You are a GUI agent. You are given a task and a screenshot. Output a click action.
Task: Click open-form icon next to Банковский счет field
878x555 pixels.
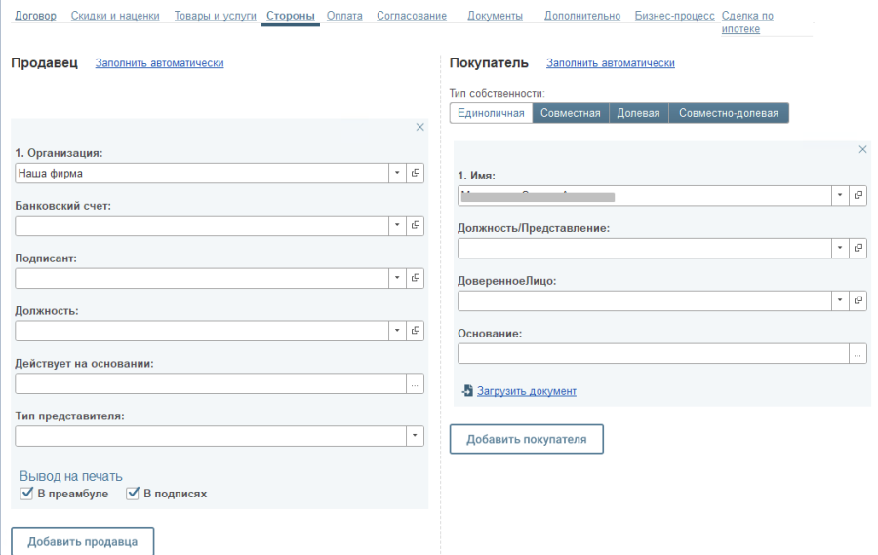(416, 225)
